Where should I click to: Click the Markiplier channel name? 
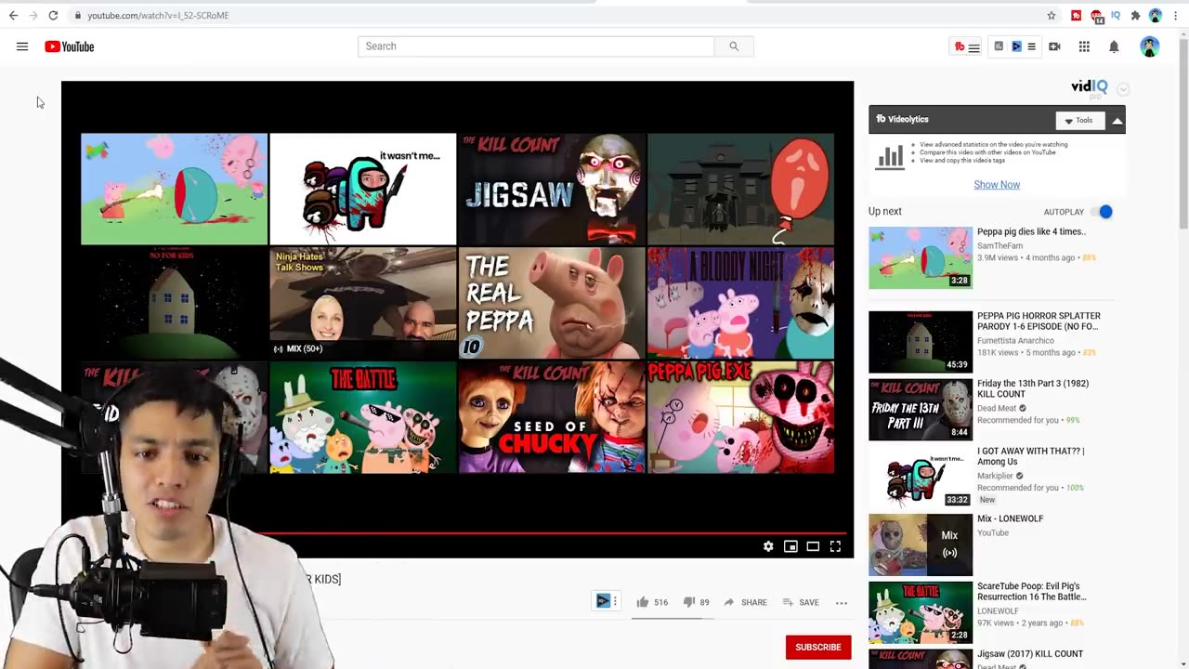pyautogui.click(x=995, y=476)
